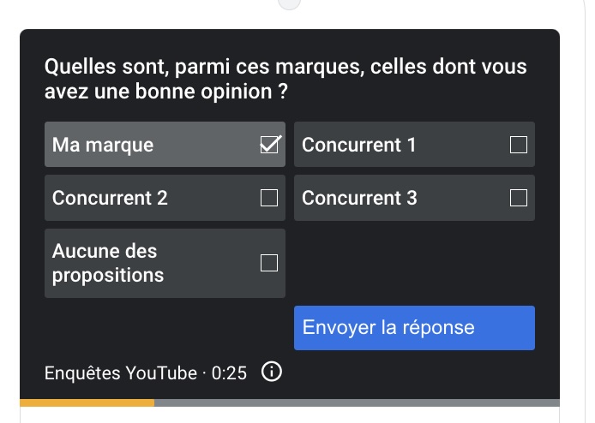Screen dimensions: 595x423
Task: Click the grey remaining progress bar
Action: (357, 402)
